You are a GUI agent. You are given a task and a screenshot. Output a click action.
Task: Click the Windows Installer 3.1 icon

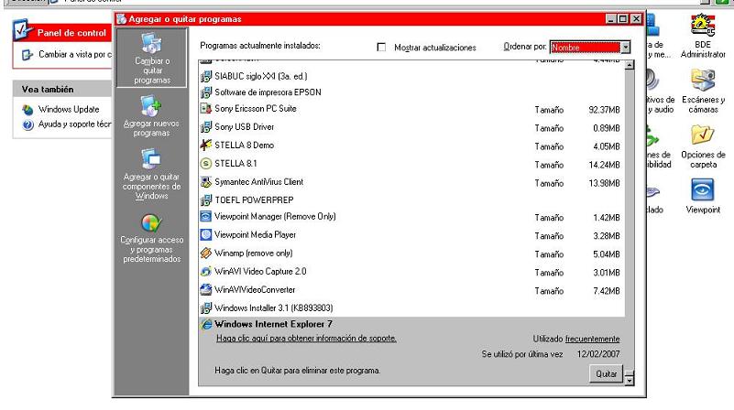tap(205, 308)
